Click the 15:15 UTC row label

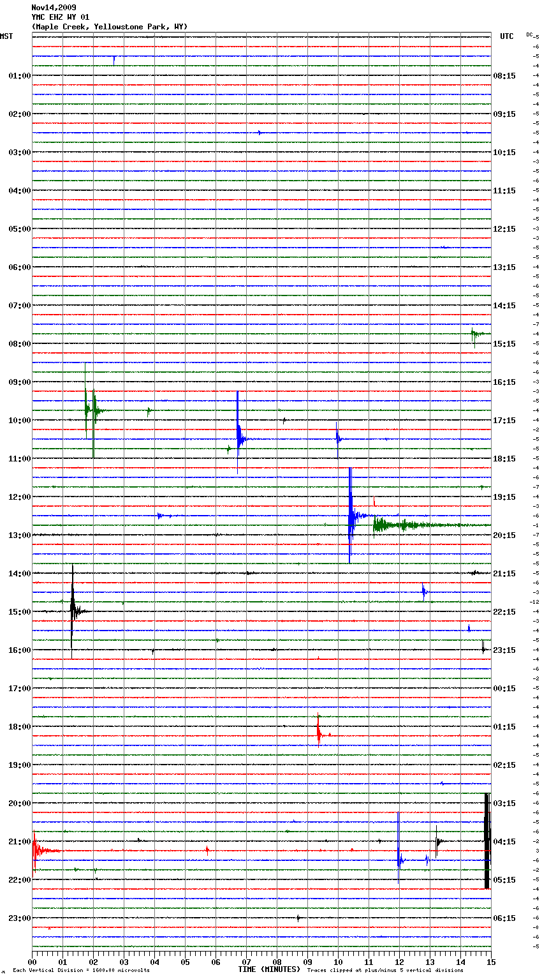[504, 344]
